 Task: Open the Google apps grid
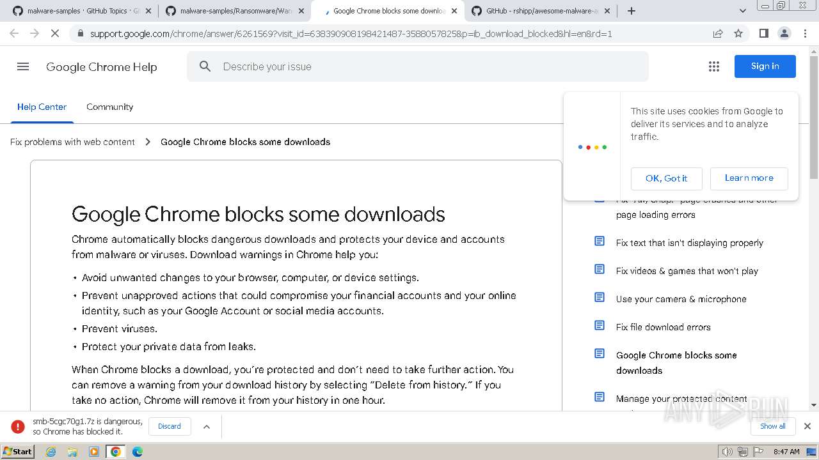714,66
